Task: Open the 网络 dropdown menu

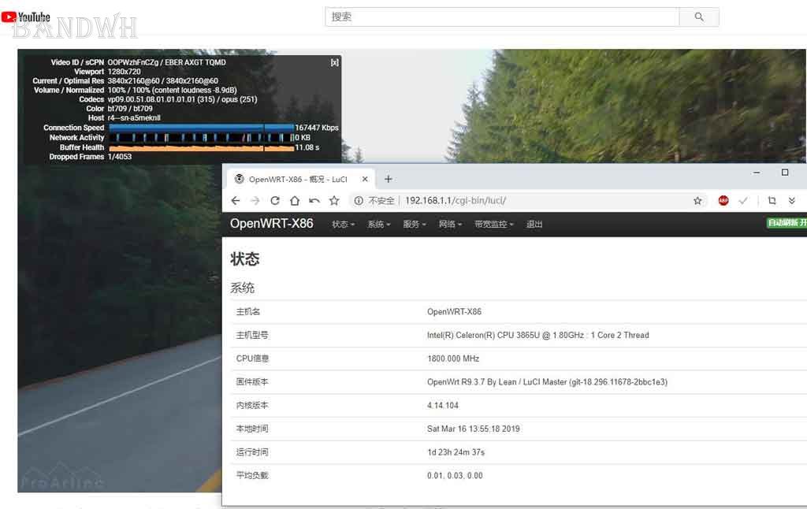Action: 450,225
